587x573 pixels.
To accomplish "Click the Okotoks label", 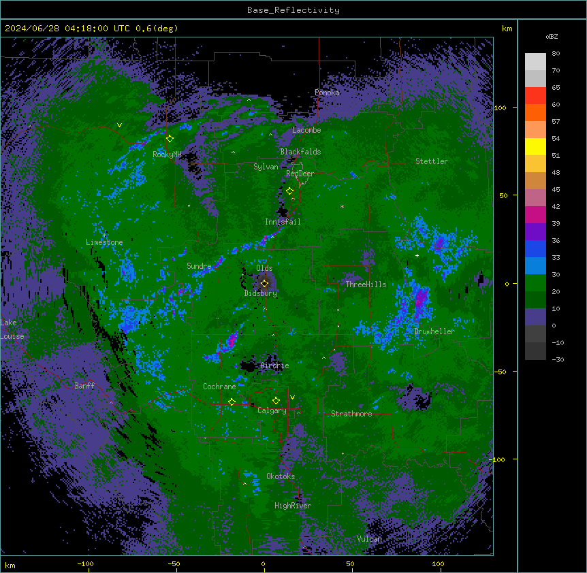I will point(281,476).
